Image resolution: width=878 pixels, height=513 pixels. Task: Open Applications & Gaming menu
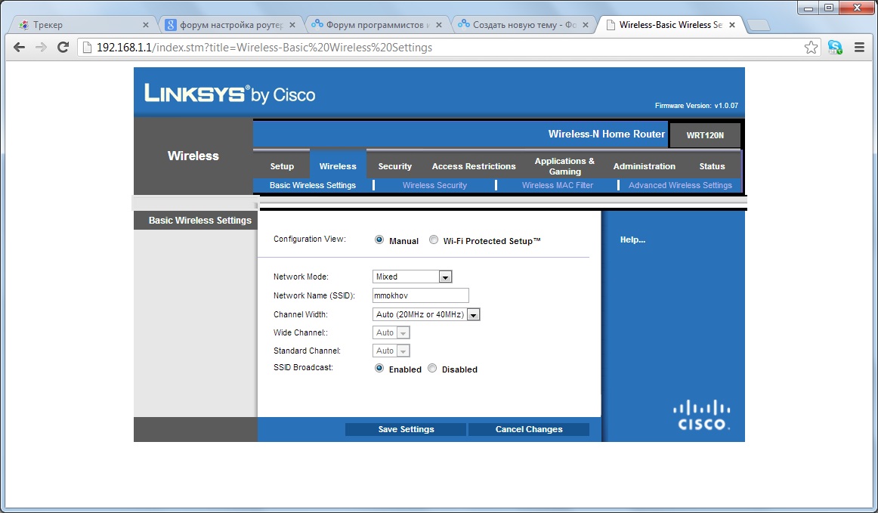[564, 166]
